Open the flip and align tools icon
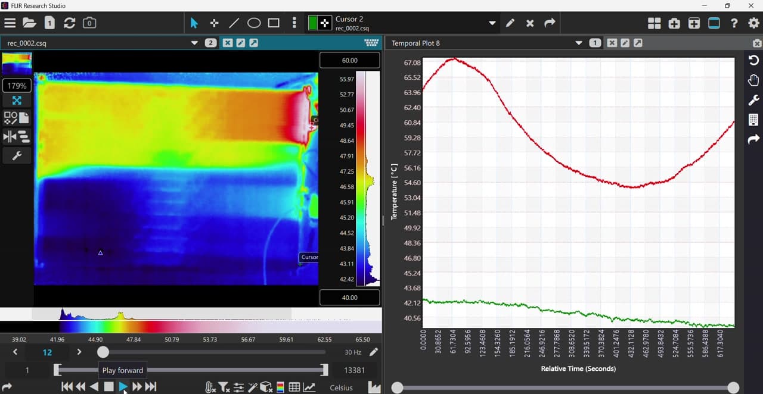This screenshot has height=394, width=763. [17, 137]
